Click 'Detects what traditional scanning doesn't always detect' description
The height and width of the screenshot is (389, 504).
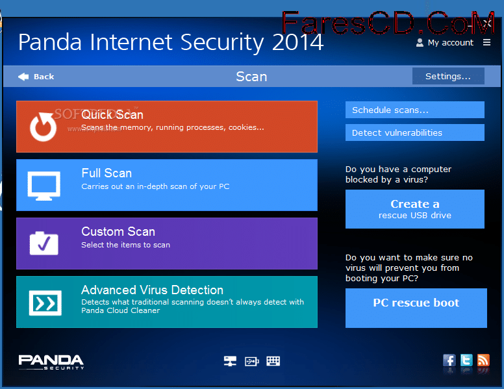[192, 306]
